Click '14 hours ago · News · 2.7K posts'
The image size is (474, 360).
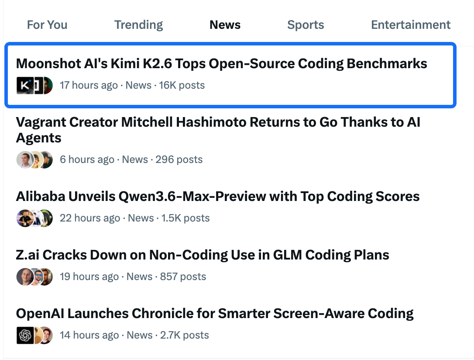[134, 335]
